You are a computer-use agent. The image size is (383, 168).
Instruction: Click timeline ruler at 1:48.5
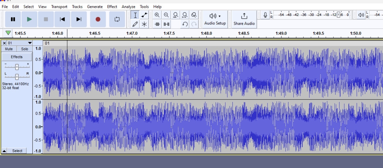244,33
